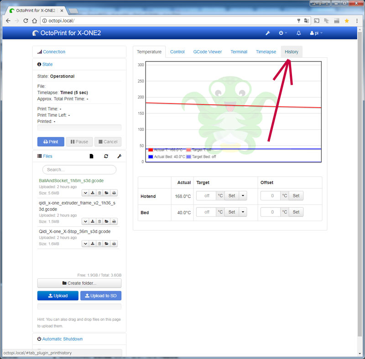Click the Upload button
Image resolution: width=365 pixels, height=359 pixels.
(x=58, y=296)
